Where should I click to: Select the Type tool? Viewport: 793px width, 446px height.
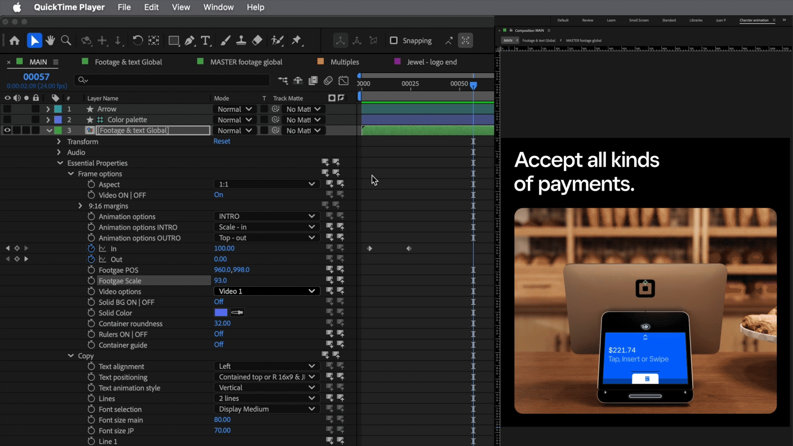[205, 40]
